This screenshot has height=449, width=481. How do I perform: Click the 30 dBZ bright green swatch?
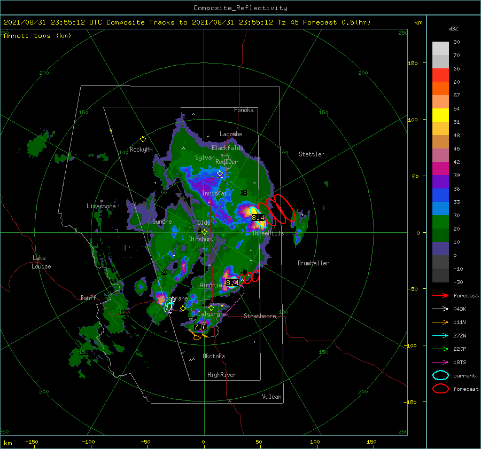[440, 222]
